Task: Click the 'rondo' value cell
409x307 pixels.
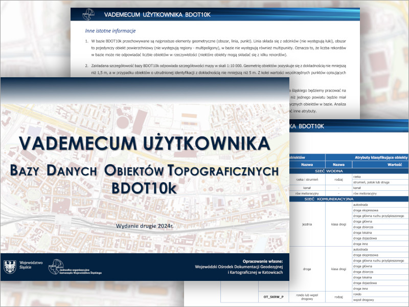Action: tap(380, 294)
